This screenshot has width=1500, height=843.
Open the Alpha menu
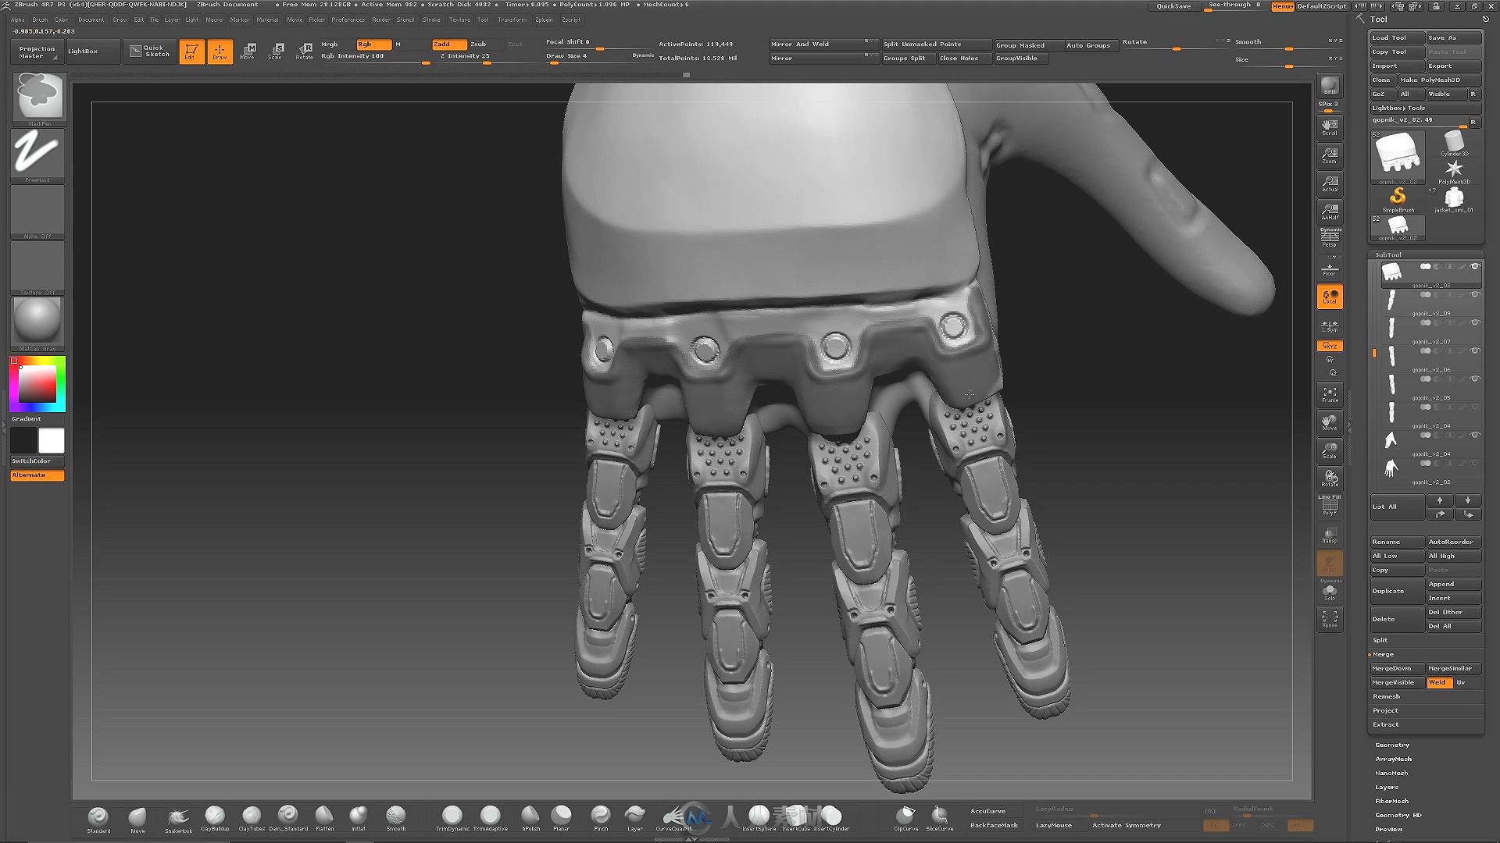point(18,20)
